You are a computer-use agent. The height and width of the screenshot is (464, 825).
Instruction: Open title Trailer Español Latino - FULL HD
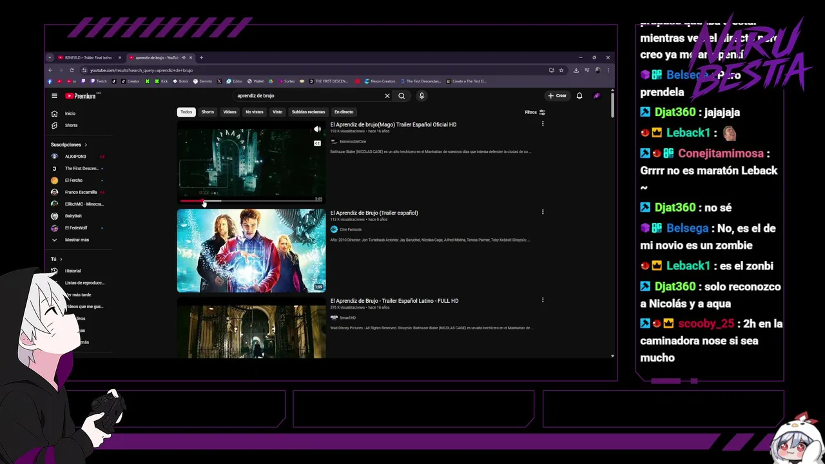pyautogui.click(x=394, y=301)
